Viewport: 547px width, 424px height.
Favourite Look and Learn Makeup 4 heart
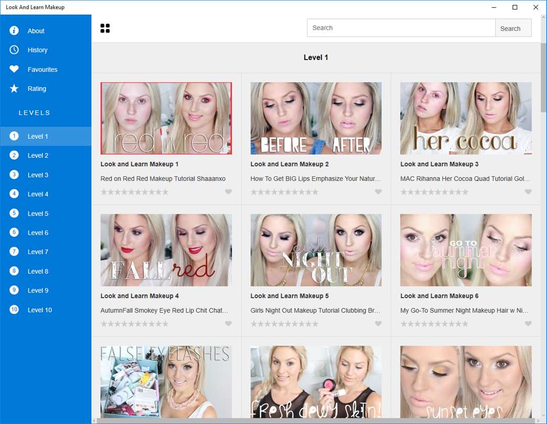tap(228, 323)
